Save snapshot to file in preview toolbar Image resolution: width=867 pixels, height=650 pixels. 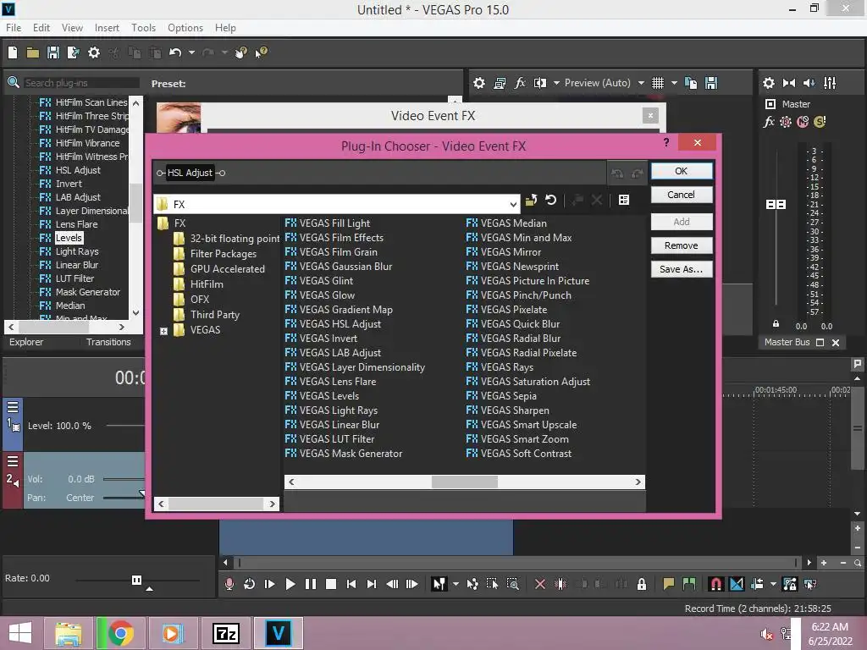point(711,83)
